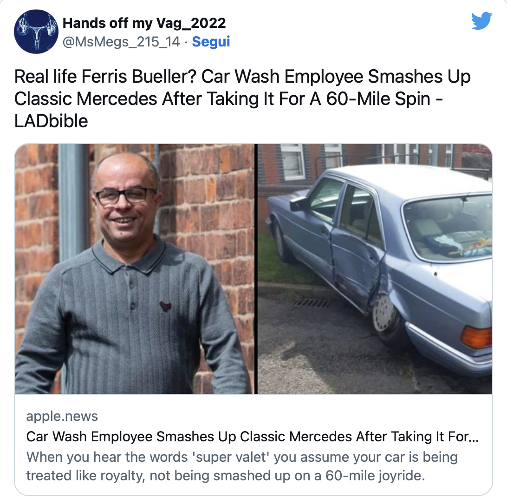Screen dimensions: 507x498
Task: Open the Hands off my Vag_2022 profile avatar
Action: pos(36,32)
